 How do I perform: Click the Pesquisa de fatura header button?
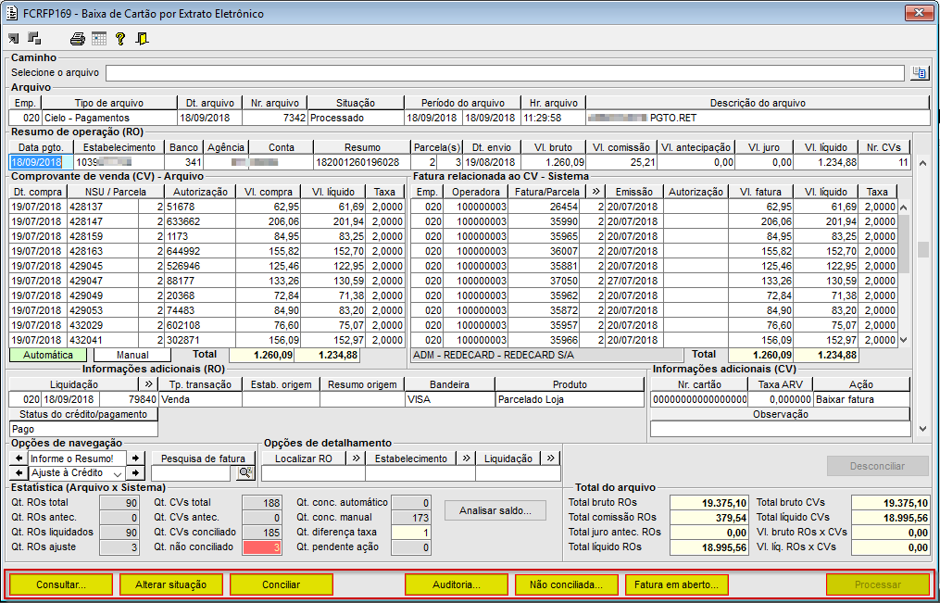pos(203,459)
